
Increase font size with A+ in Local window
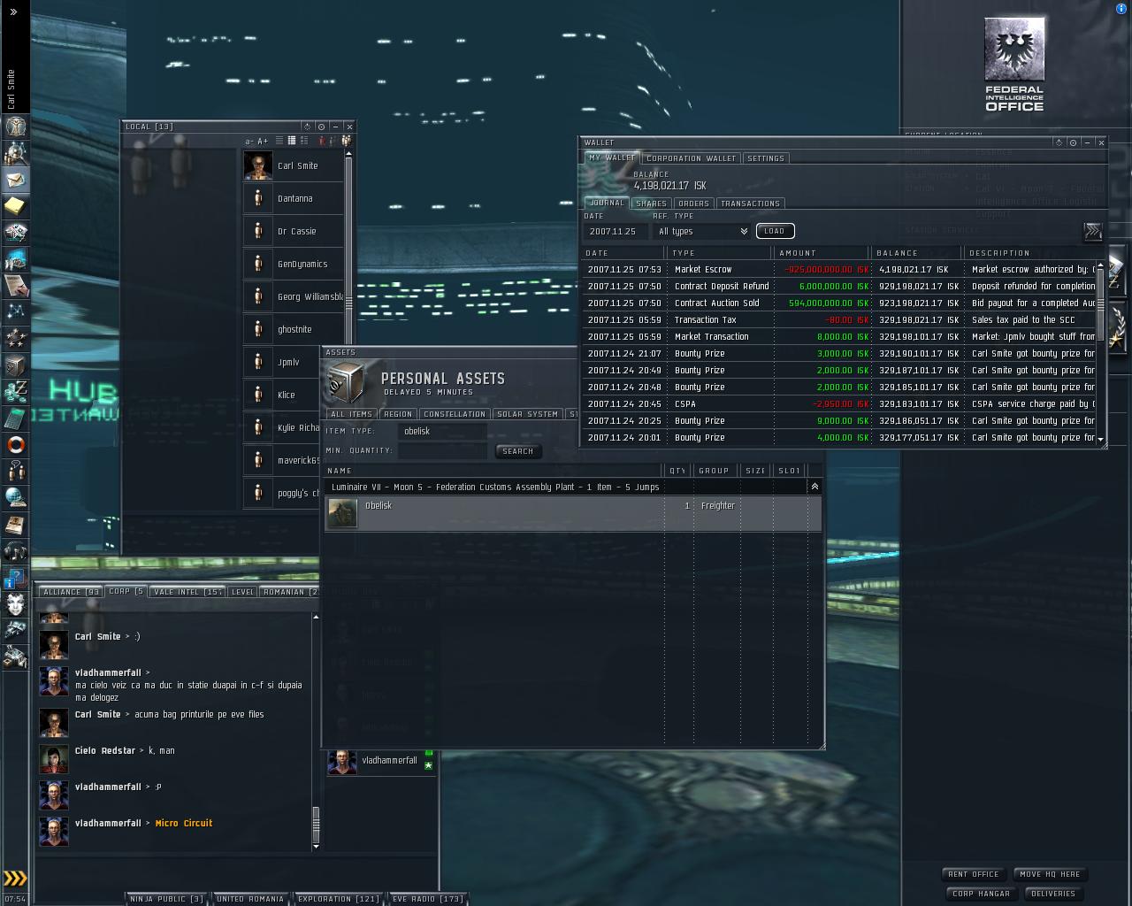(263, 142)
